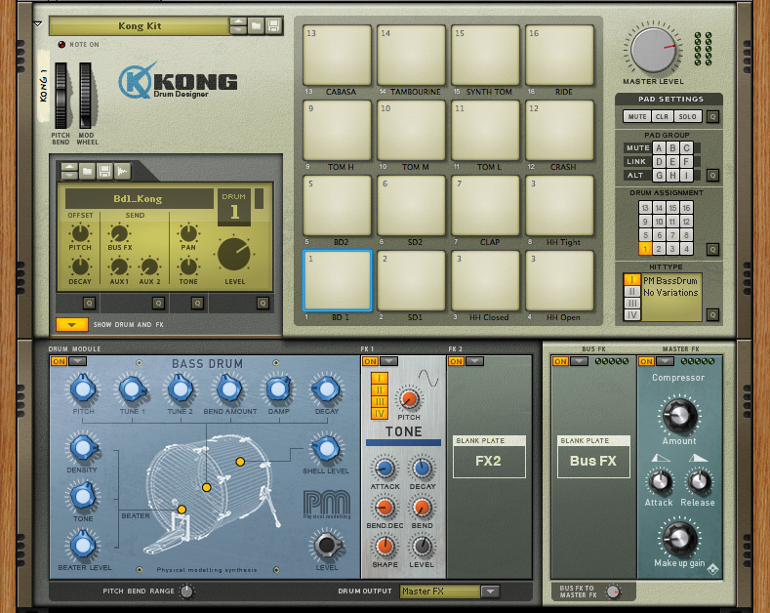Click the Bd1_Kong drum name display

(x=139, y=199)
